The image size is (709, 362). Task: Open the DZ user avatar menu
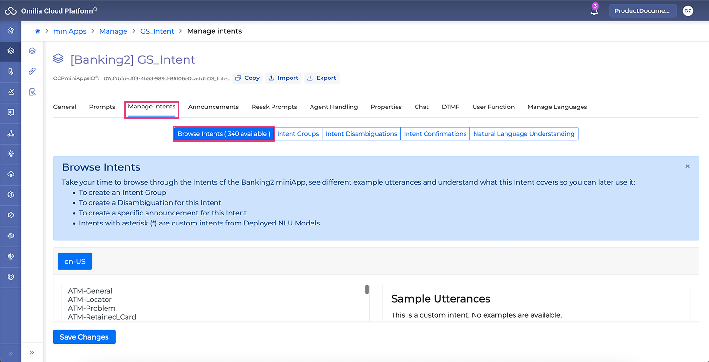688,11
